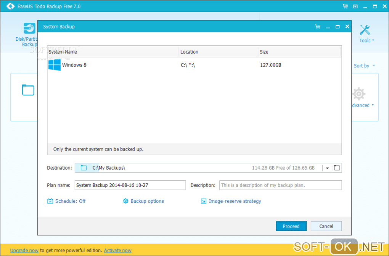Click the browse folder icon beside Destination

coord(337,168)
